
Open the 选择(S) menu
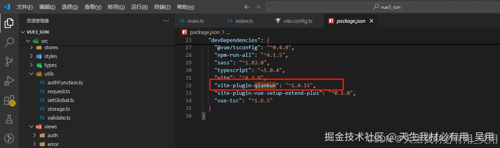point(70,7)
